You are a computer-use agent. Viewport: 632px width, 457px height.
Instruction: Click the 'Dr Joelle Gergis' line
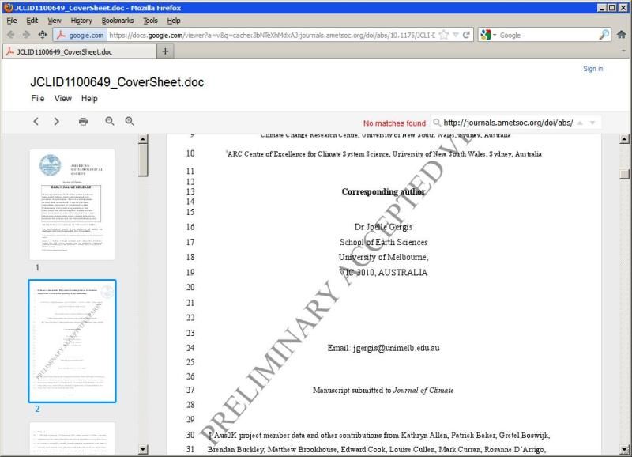[x=383, y=227]
